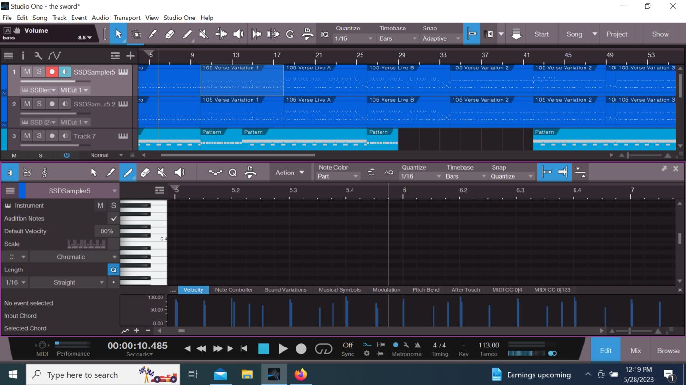Mute track 3 Track 7
The width and height of the screenshot is (686, 385).
tap(27, 136)
